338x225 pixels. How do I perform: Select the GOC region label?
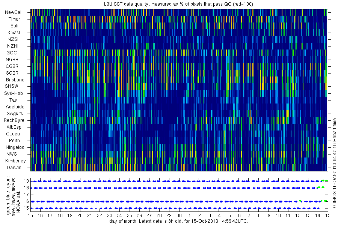click(12, 53)
